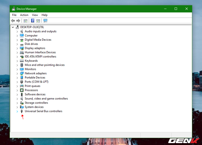Open the Action menu
Image resolution: width=202 pixels, height=145 pixels.
24,15
